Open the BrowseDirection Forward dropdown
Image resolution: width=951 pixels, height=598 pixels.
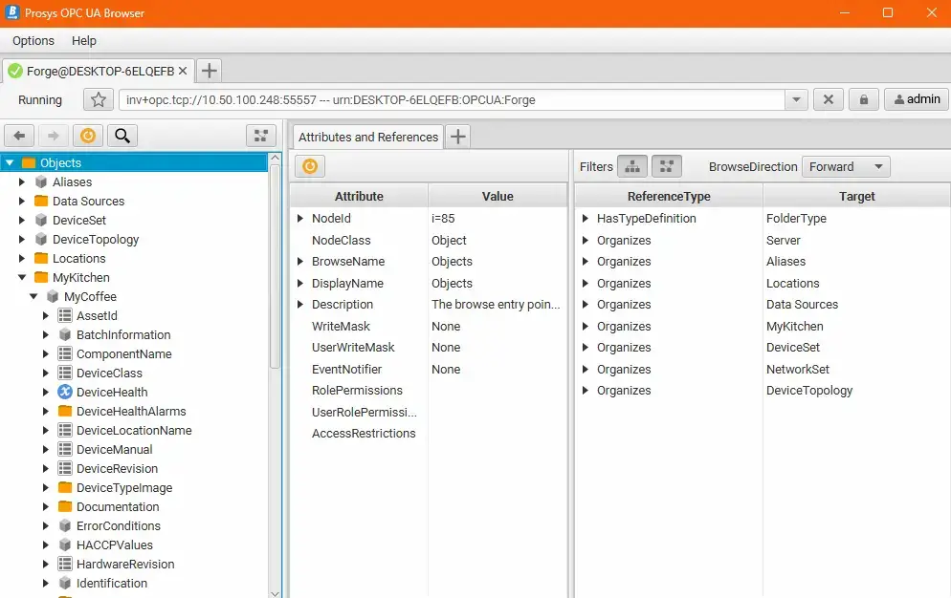[x=846, y=166]
